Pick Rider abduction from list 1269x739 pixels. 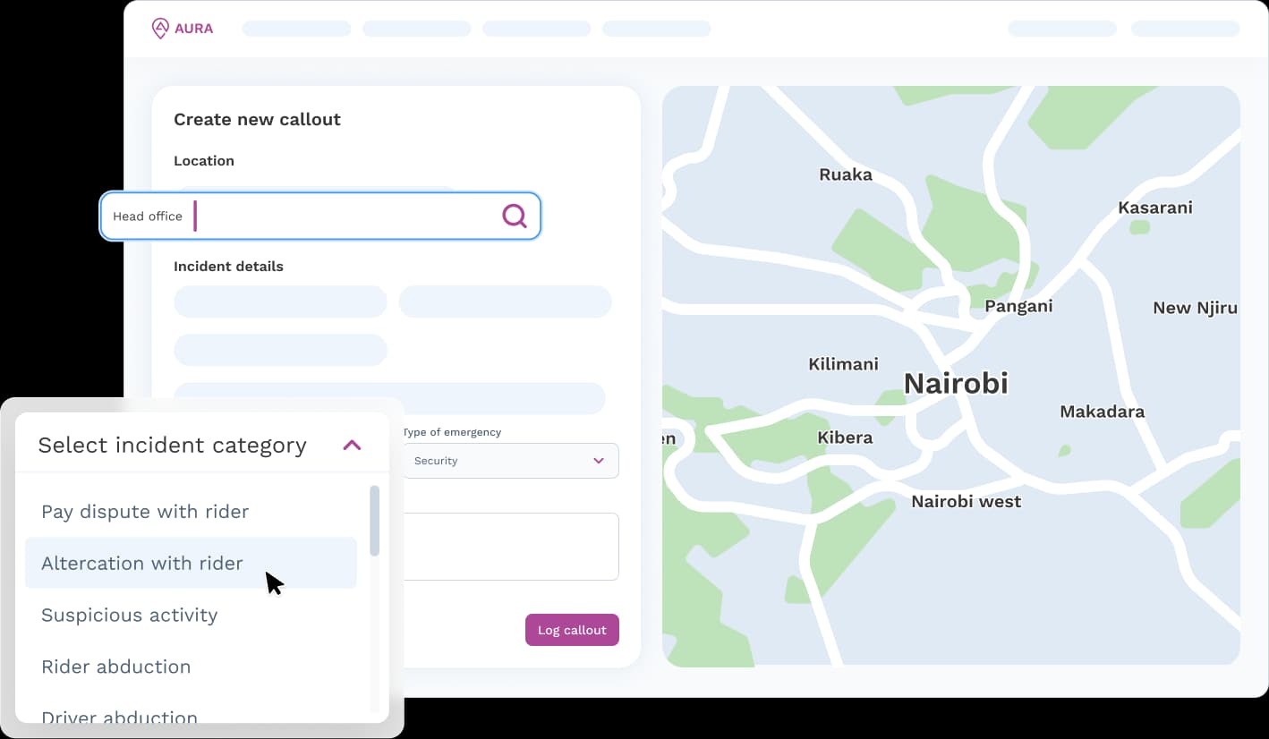click(116, 667)
